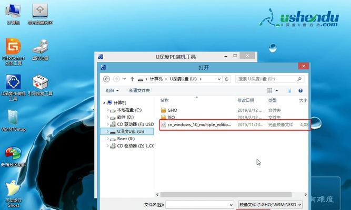
Task: Select 软件 (D:) in the tree
Action: (125, 117)
